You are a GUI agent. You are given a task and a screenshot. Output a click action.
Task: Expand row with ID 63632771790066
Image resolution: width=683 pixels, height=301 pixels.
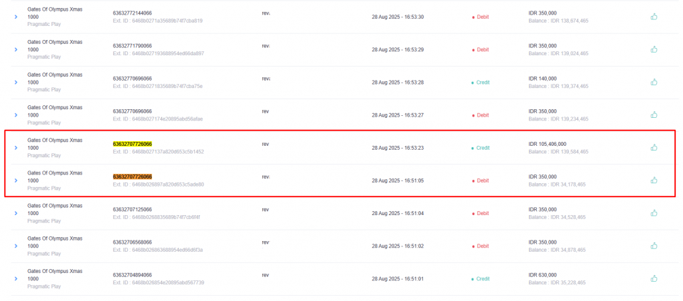click(x=16, y=49)
